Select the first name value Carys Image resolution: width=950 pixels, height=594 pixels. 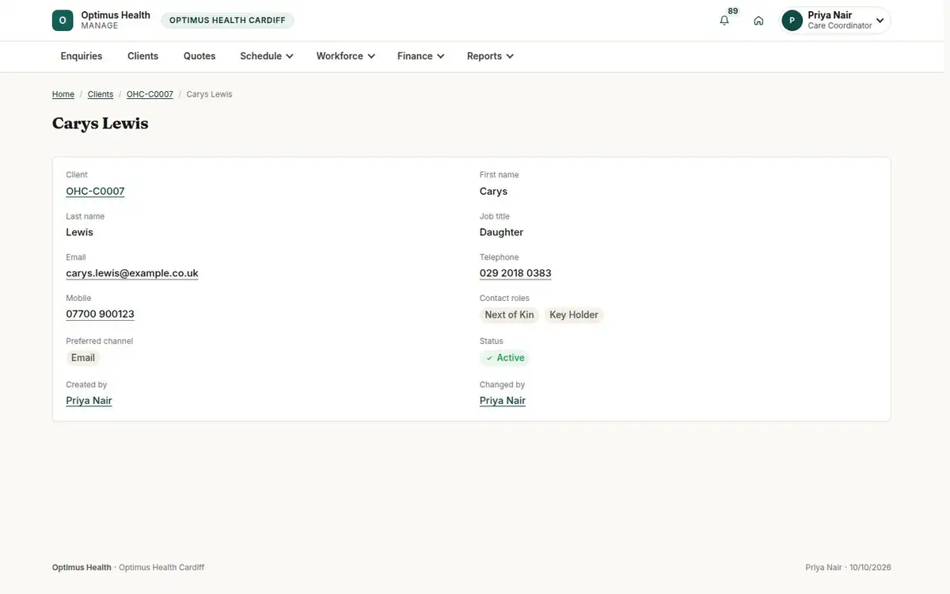[493, 191]
